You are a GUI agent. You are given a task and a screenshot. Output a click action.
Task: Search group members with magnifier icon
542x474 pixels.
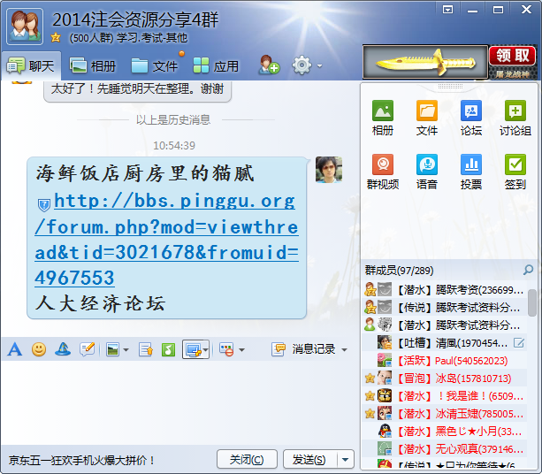[x=528, y=270]
